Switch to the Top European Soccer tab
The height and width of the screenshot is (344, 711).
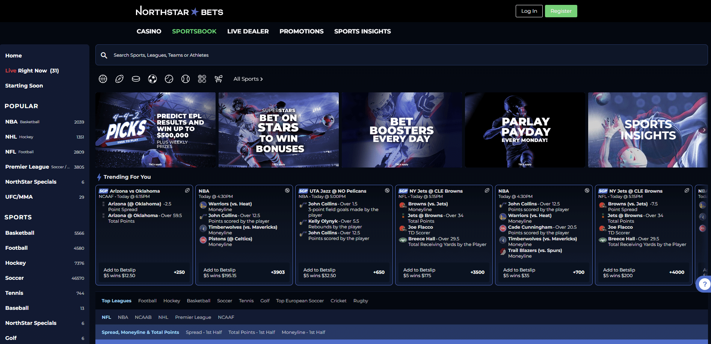[x=300, y=301]
